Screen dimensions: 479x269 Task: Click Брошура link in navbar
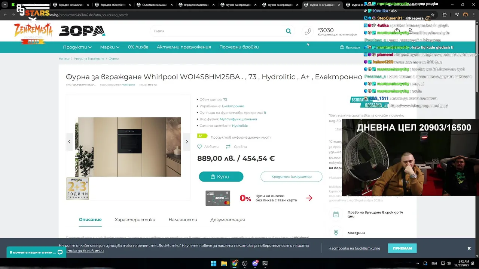353,47
